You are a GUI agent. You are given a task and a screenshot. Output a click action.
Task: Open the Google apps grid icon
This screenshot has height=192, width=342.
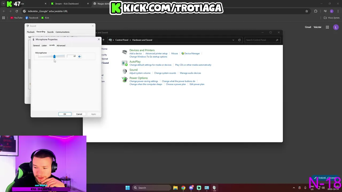[327, 27]
